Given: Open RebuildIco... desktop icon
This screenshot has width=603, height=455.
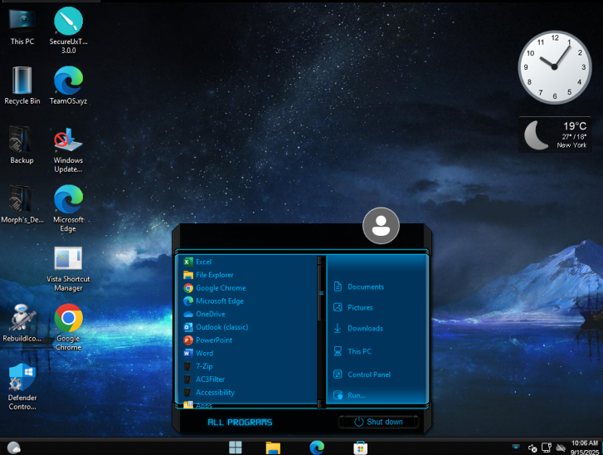Looking at the screenshot, I should 22,323.
